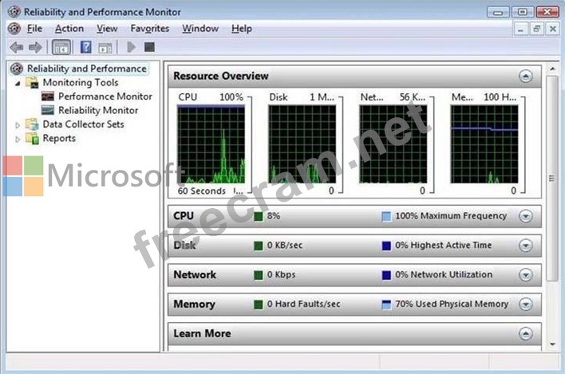Collapse the Monitoring Tools tree node
The image size is (565, 374).
coord(18,84)
